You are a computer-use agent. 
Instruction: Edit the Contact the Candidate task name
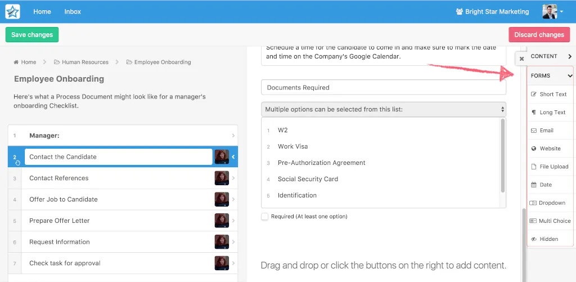coord(118,156)
